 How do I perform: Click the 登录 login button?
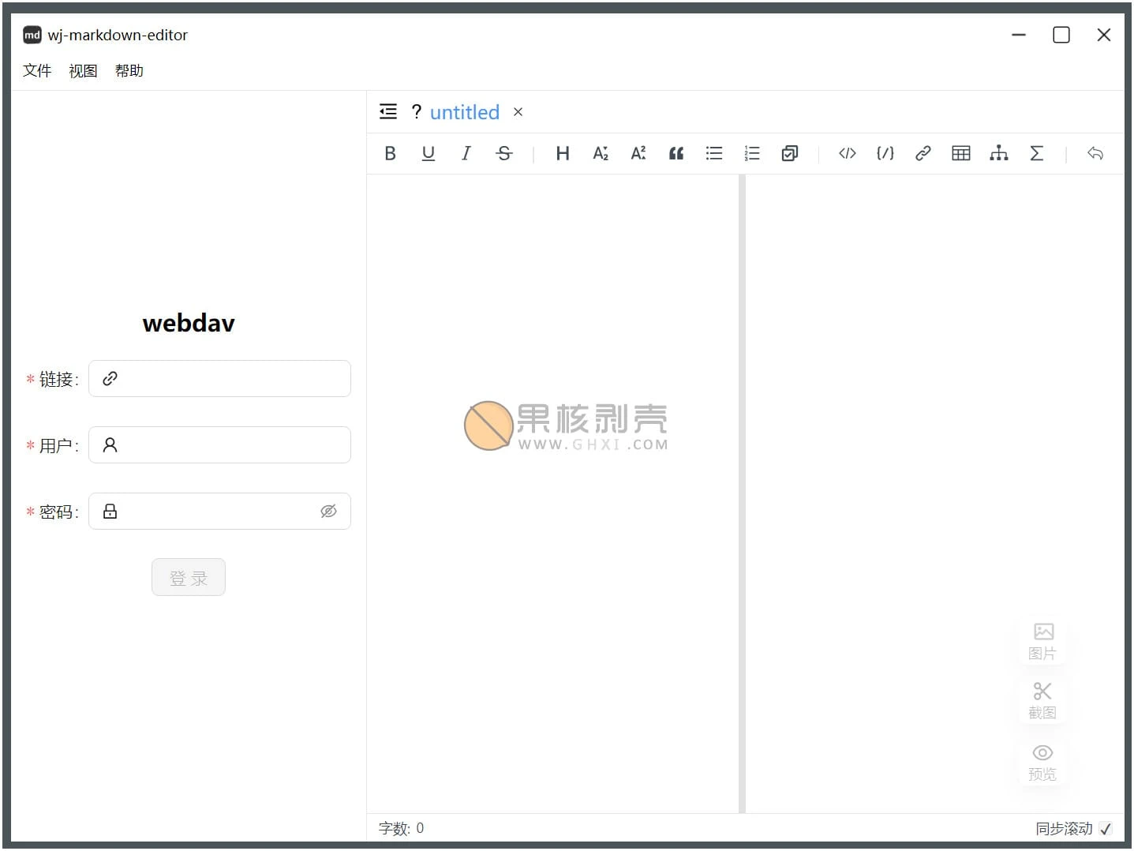click(x=189, y=578)
